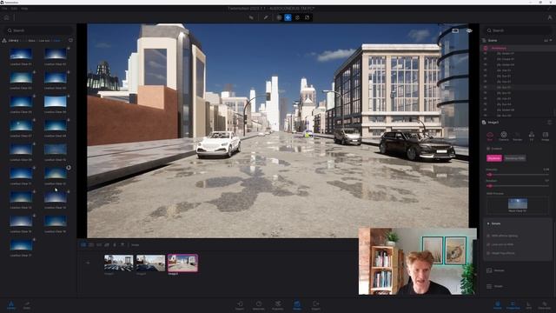
Task: Adjust the Intensity slider
Action: [518, 175]
